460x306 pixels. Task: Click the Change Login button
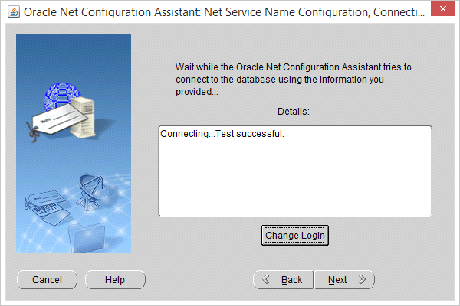[295, 235]
